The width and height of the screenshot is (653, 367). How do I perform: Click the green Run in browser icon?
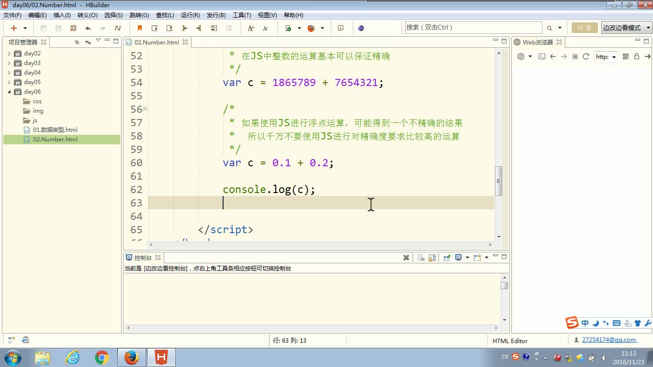[x=288, y=28]
